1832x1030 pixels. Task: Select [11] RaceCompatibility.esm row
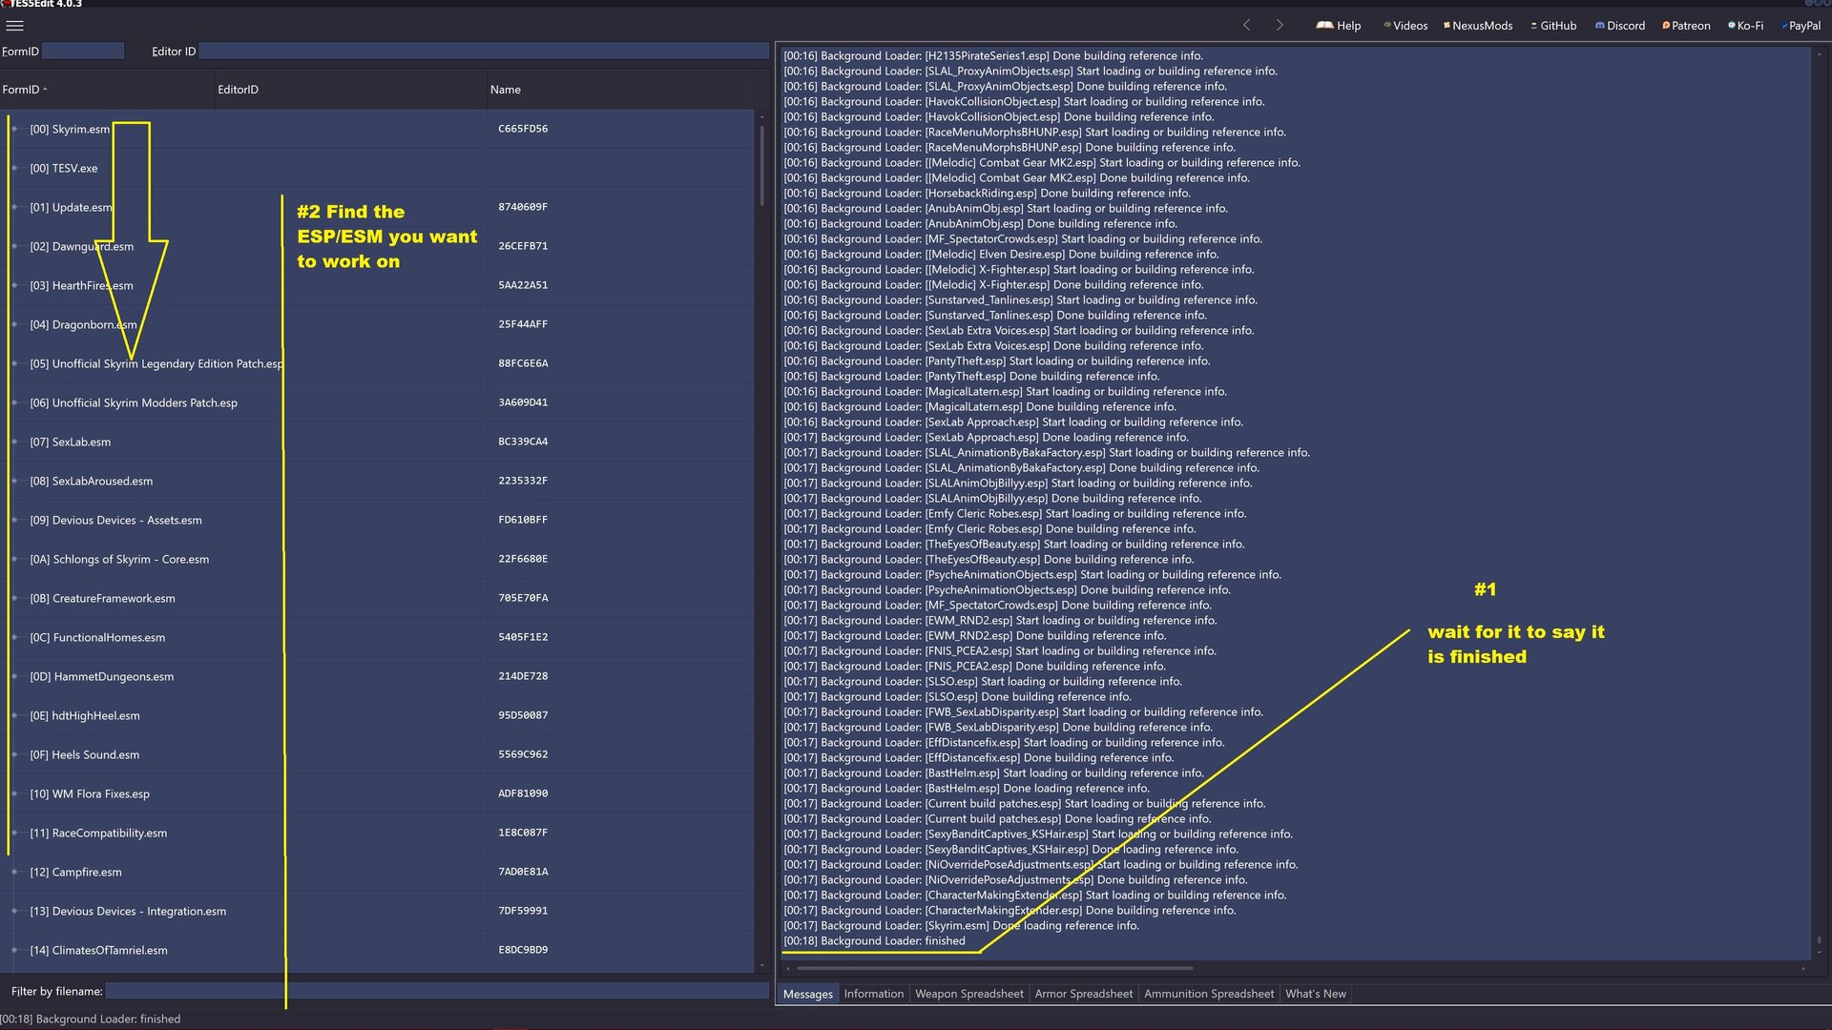pyautogui.click(x=377, y=833)
